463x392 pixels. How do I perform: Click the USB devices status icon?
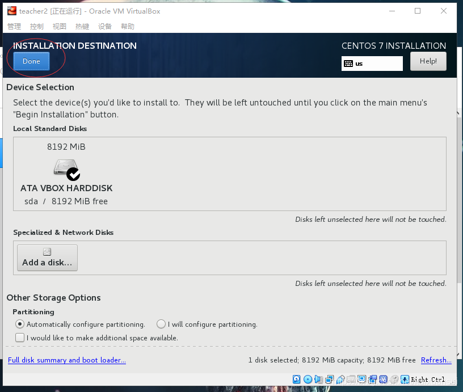340,380
